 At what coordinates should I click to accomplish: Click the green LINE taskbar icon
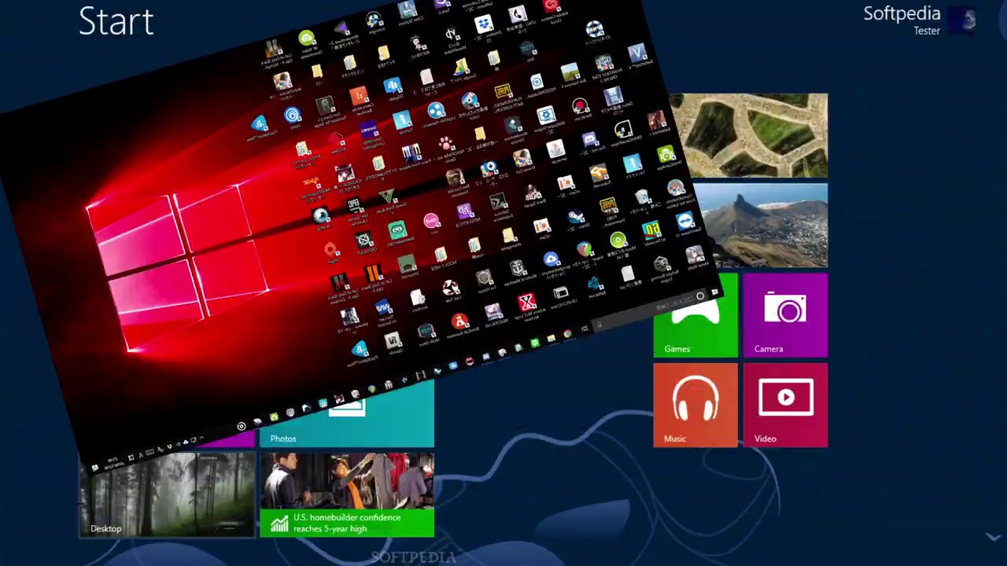point(535,343)
